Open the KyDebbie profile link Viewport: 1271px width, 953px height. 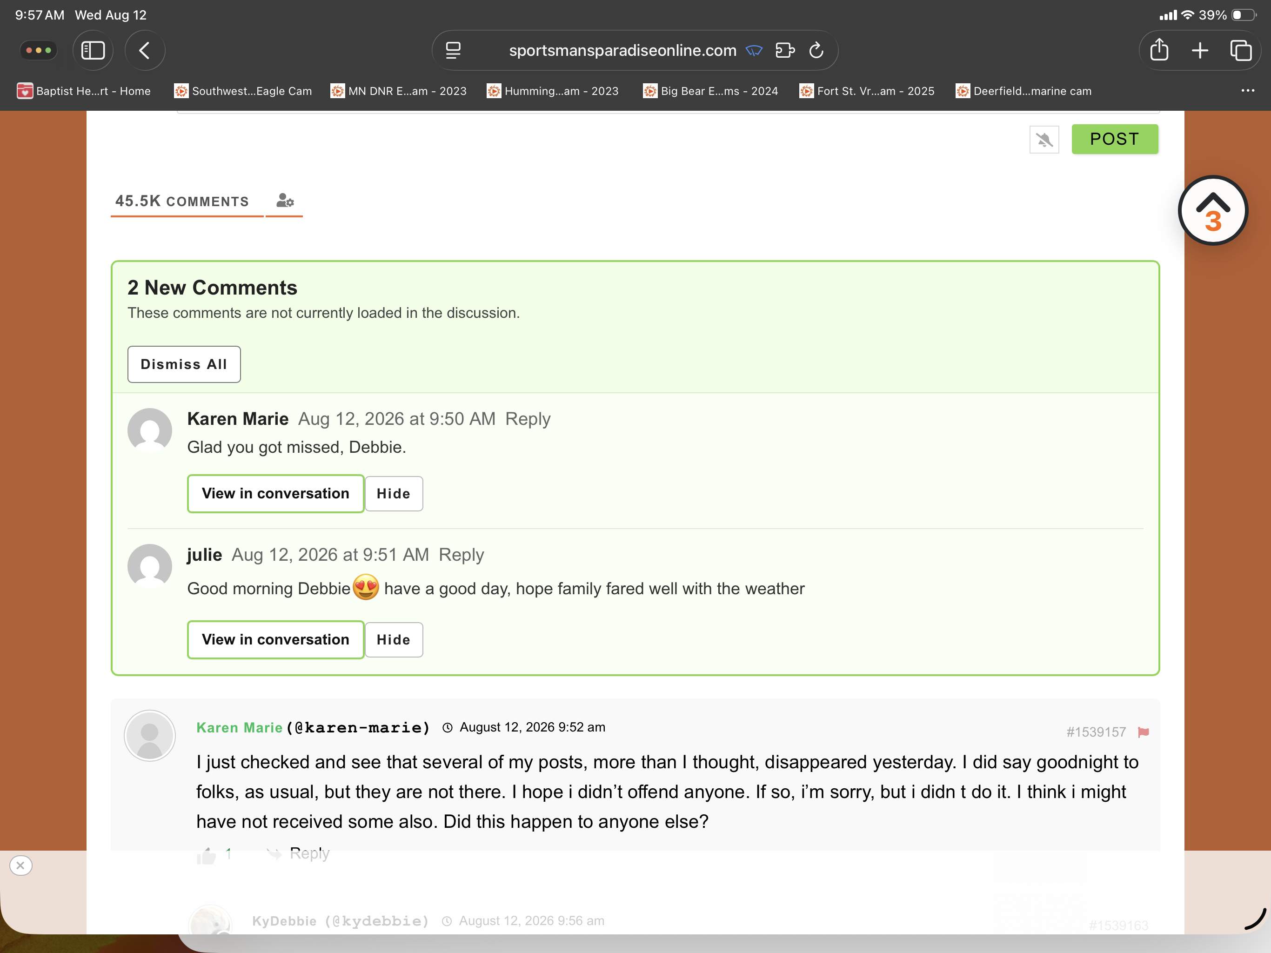(284, 921)
